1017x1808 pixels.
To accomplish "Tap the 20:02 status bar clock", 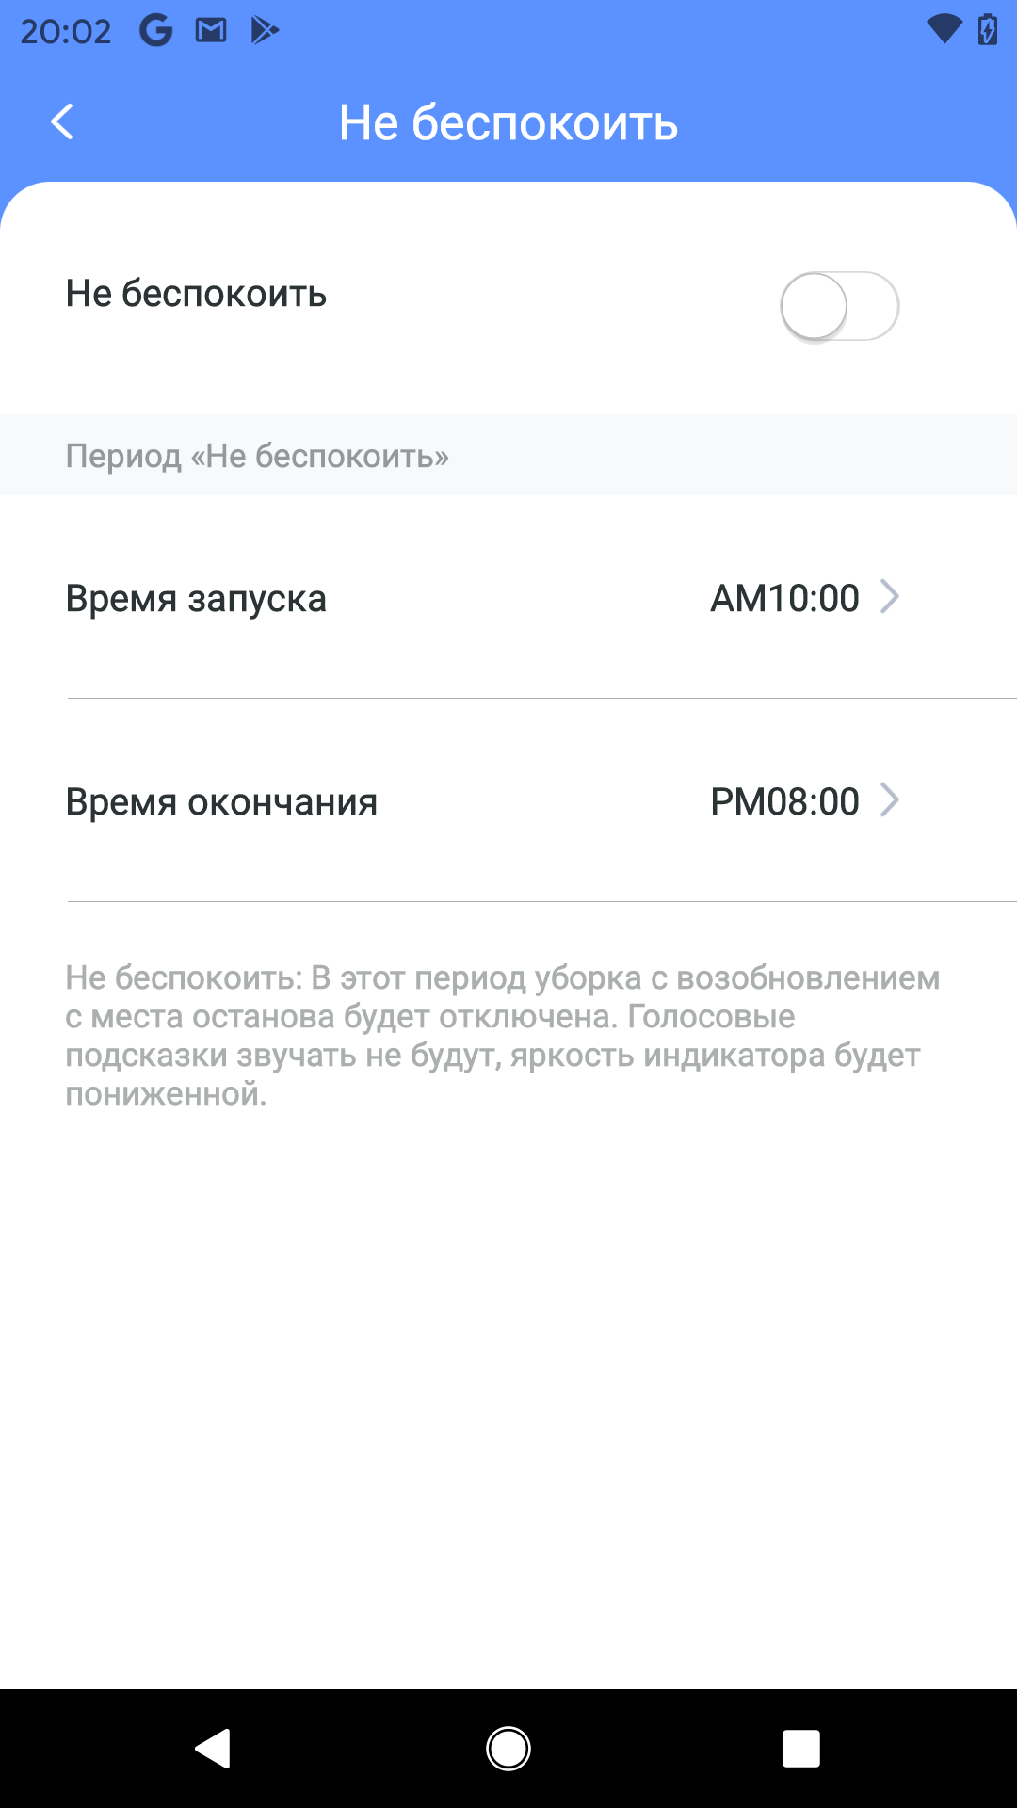I will coord(66,32).
